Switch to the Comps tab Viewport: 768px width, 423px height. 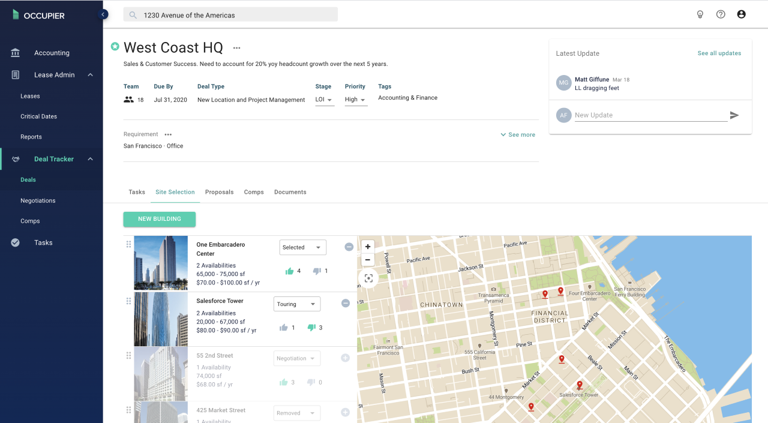[254, 192]
